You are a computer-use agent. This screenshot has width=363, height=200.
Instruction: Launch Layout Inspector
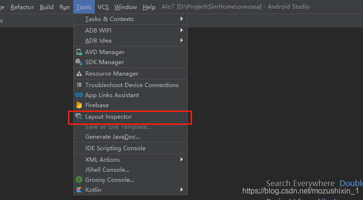130,117
